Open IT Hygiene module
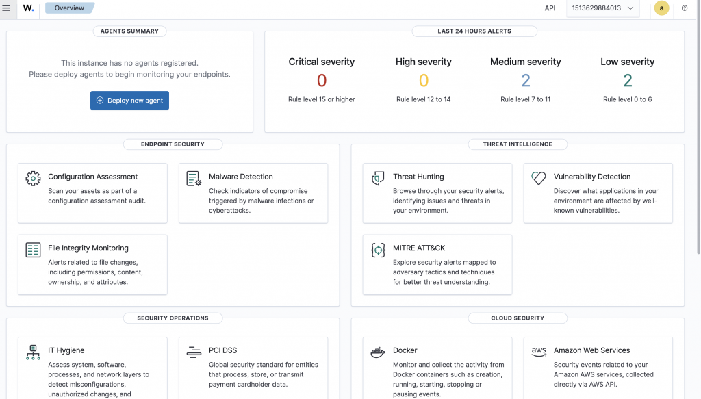The height and width of the screenshot is (399, 701). 92,368
